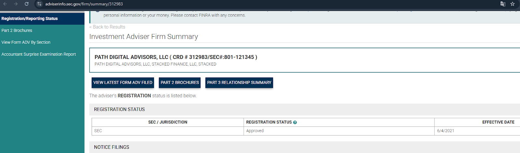
Task: Click the browser back arrow
Action: point(5,4)
